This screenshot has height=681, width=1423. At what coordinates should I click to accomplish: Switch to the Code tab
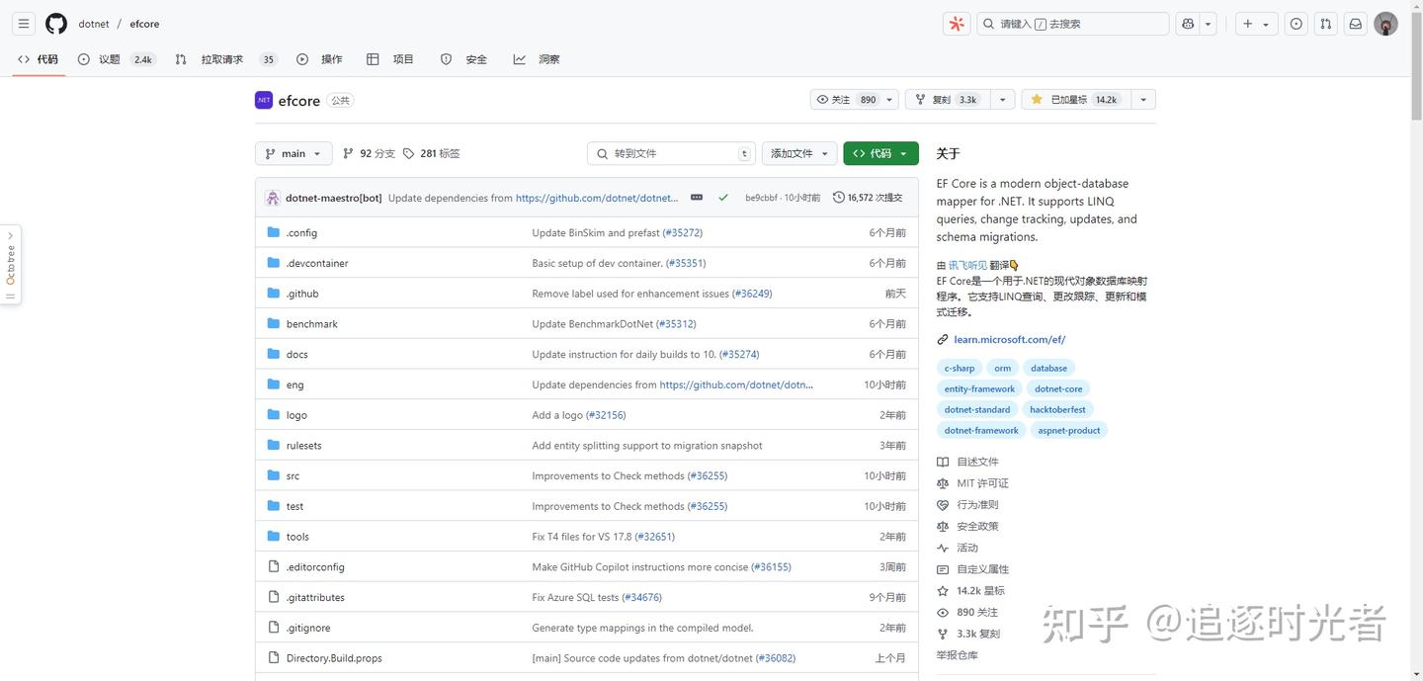38,59
